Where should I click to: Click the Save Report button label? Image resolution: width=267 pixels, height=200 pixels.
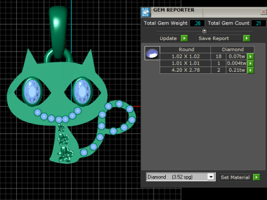(x=220, y=38)
